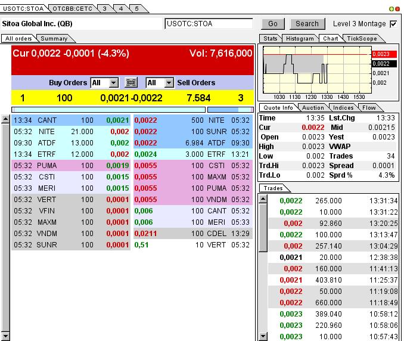The image size is (404, 341).
Task: Switch to the OTCBB:CETC tab
Action: tap(71, 9)
